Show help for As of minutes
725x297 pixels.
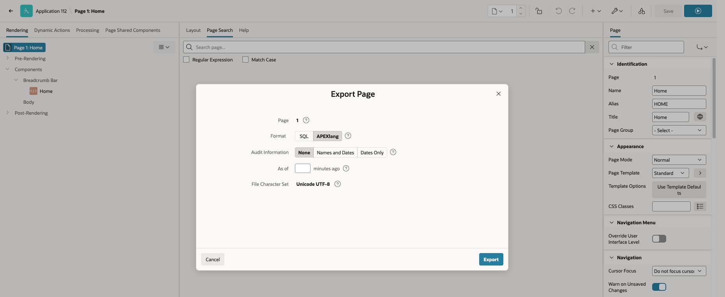pyautogui.click(x=346, y=168)
